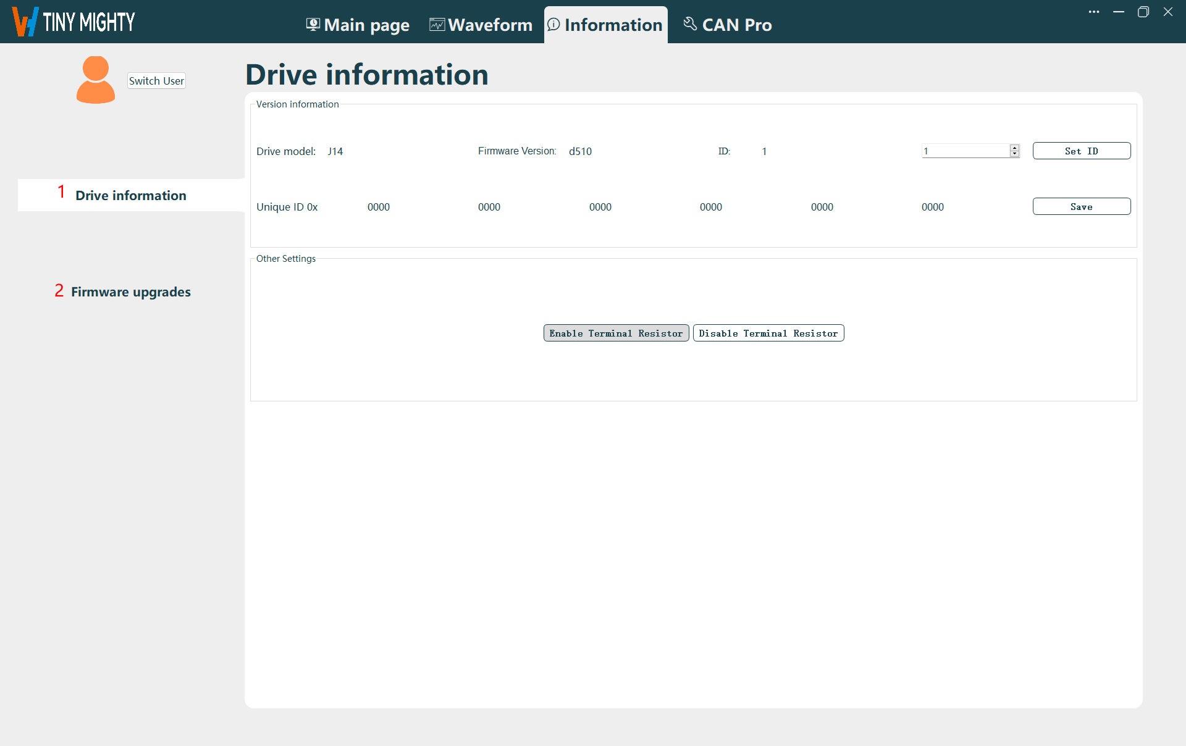Select Drive information in the sidebar
Screen dimensions: 1186x746
(x=130, y=195)
